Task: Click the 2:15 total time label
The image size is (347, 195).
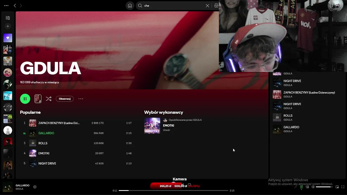Action: [x=232, y=191]
